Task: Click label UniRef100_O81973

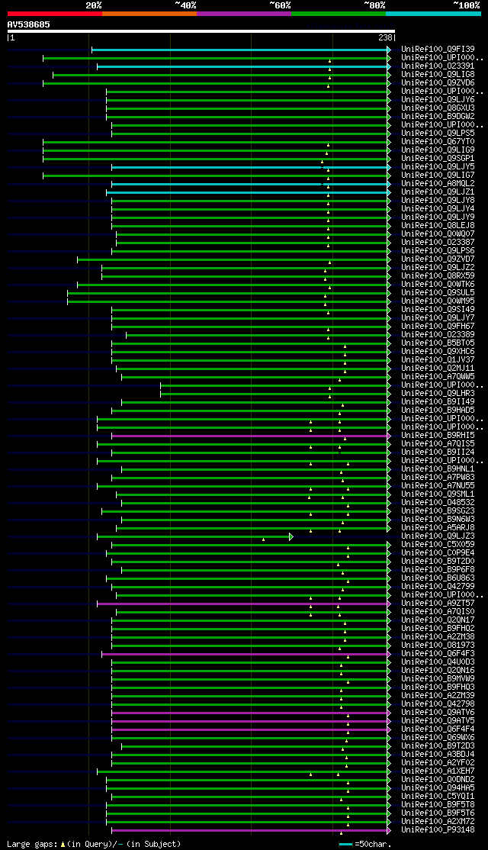Action: click(438, 645)
